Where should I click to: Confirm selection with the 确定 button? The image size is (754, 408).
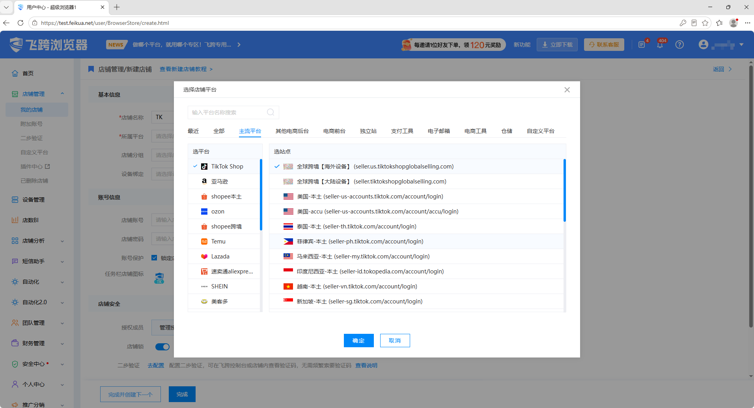click(359, 341)
